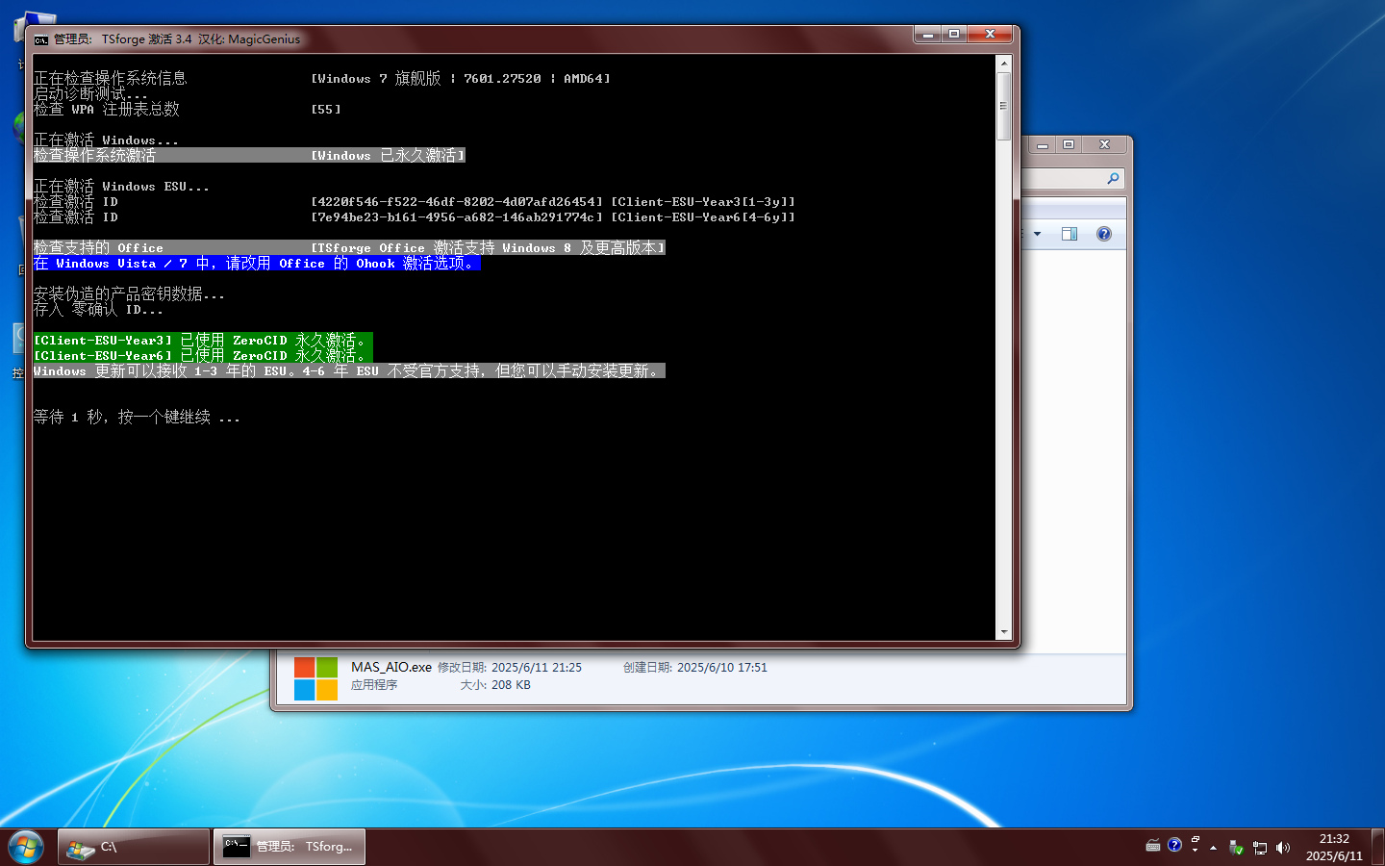Click the cmd icon in TSforge title bar
The height and width of the screenshot is (866, 1385).
tap(41, 39)
